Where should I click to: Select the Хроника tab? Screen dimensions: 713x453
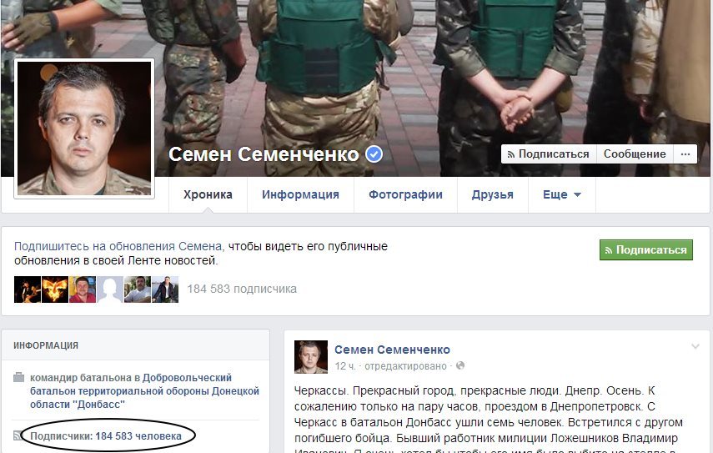click(208, 194)
